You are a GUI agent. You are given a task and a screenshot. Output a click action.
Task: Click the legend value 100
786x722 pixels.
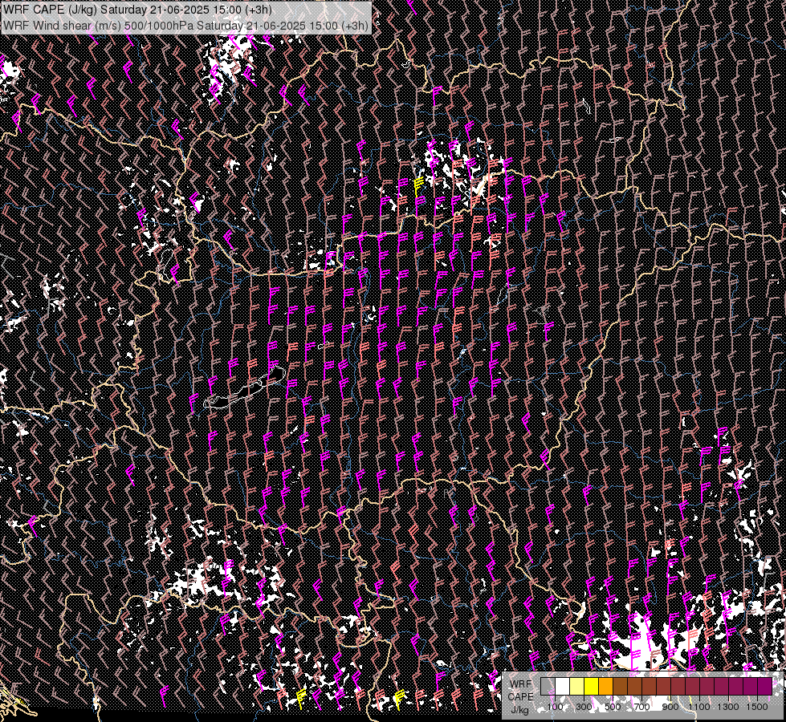tap(555, 707)
